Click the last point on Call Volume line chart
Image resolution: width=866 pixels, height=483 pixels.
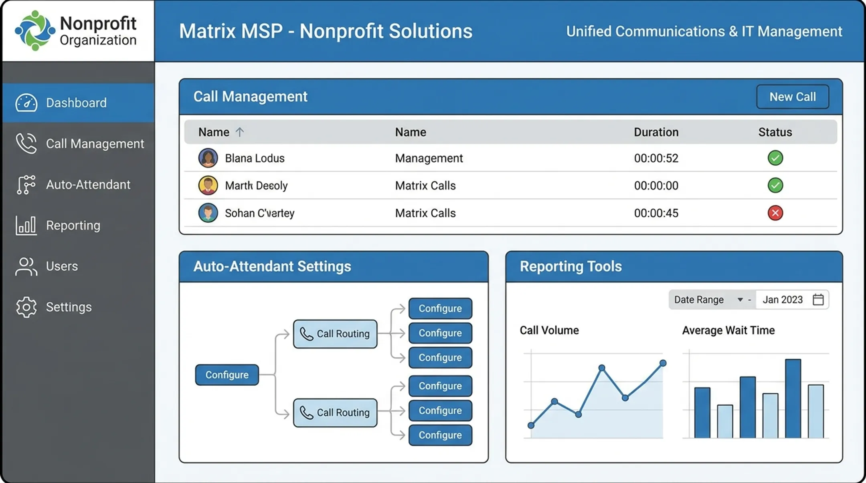[663, 363]
